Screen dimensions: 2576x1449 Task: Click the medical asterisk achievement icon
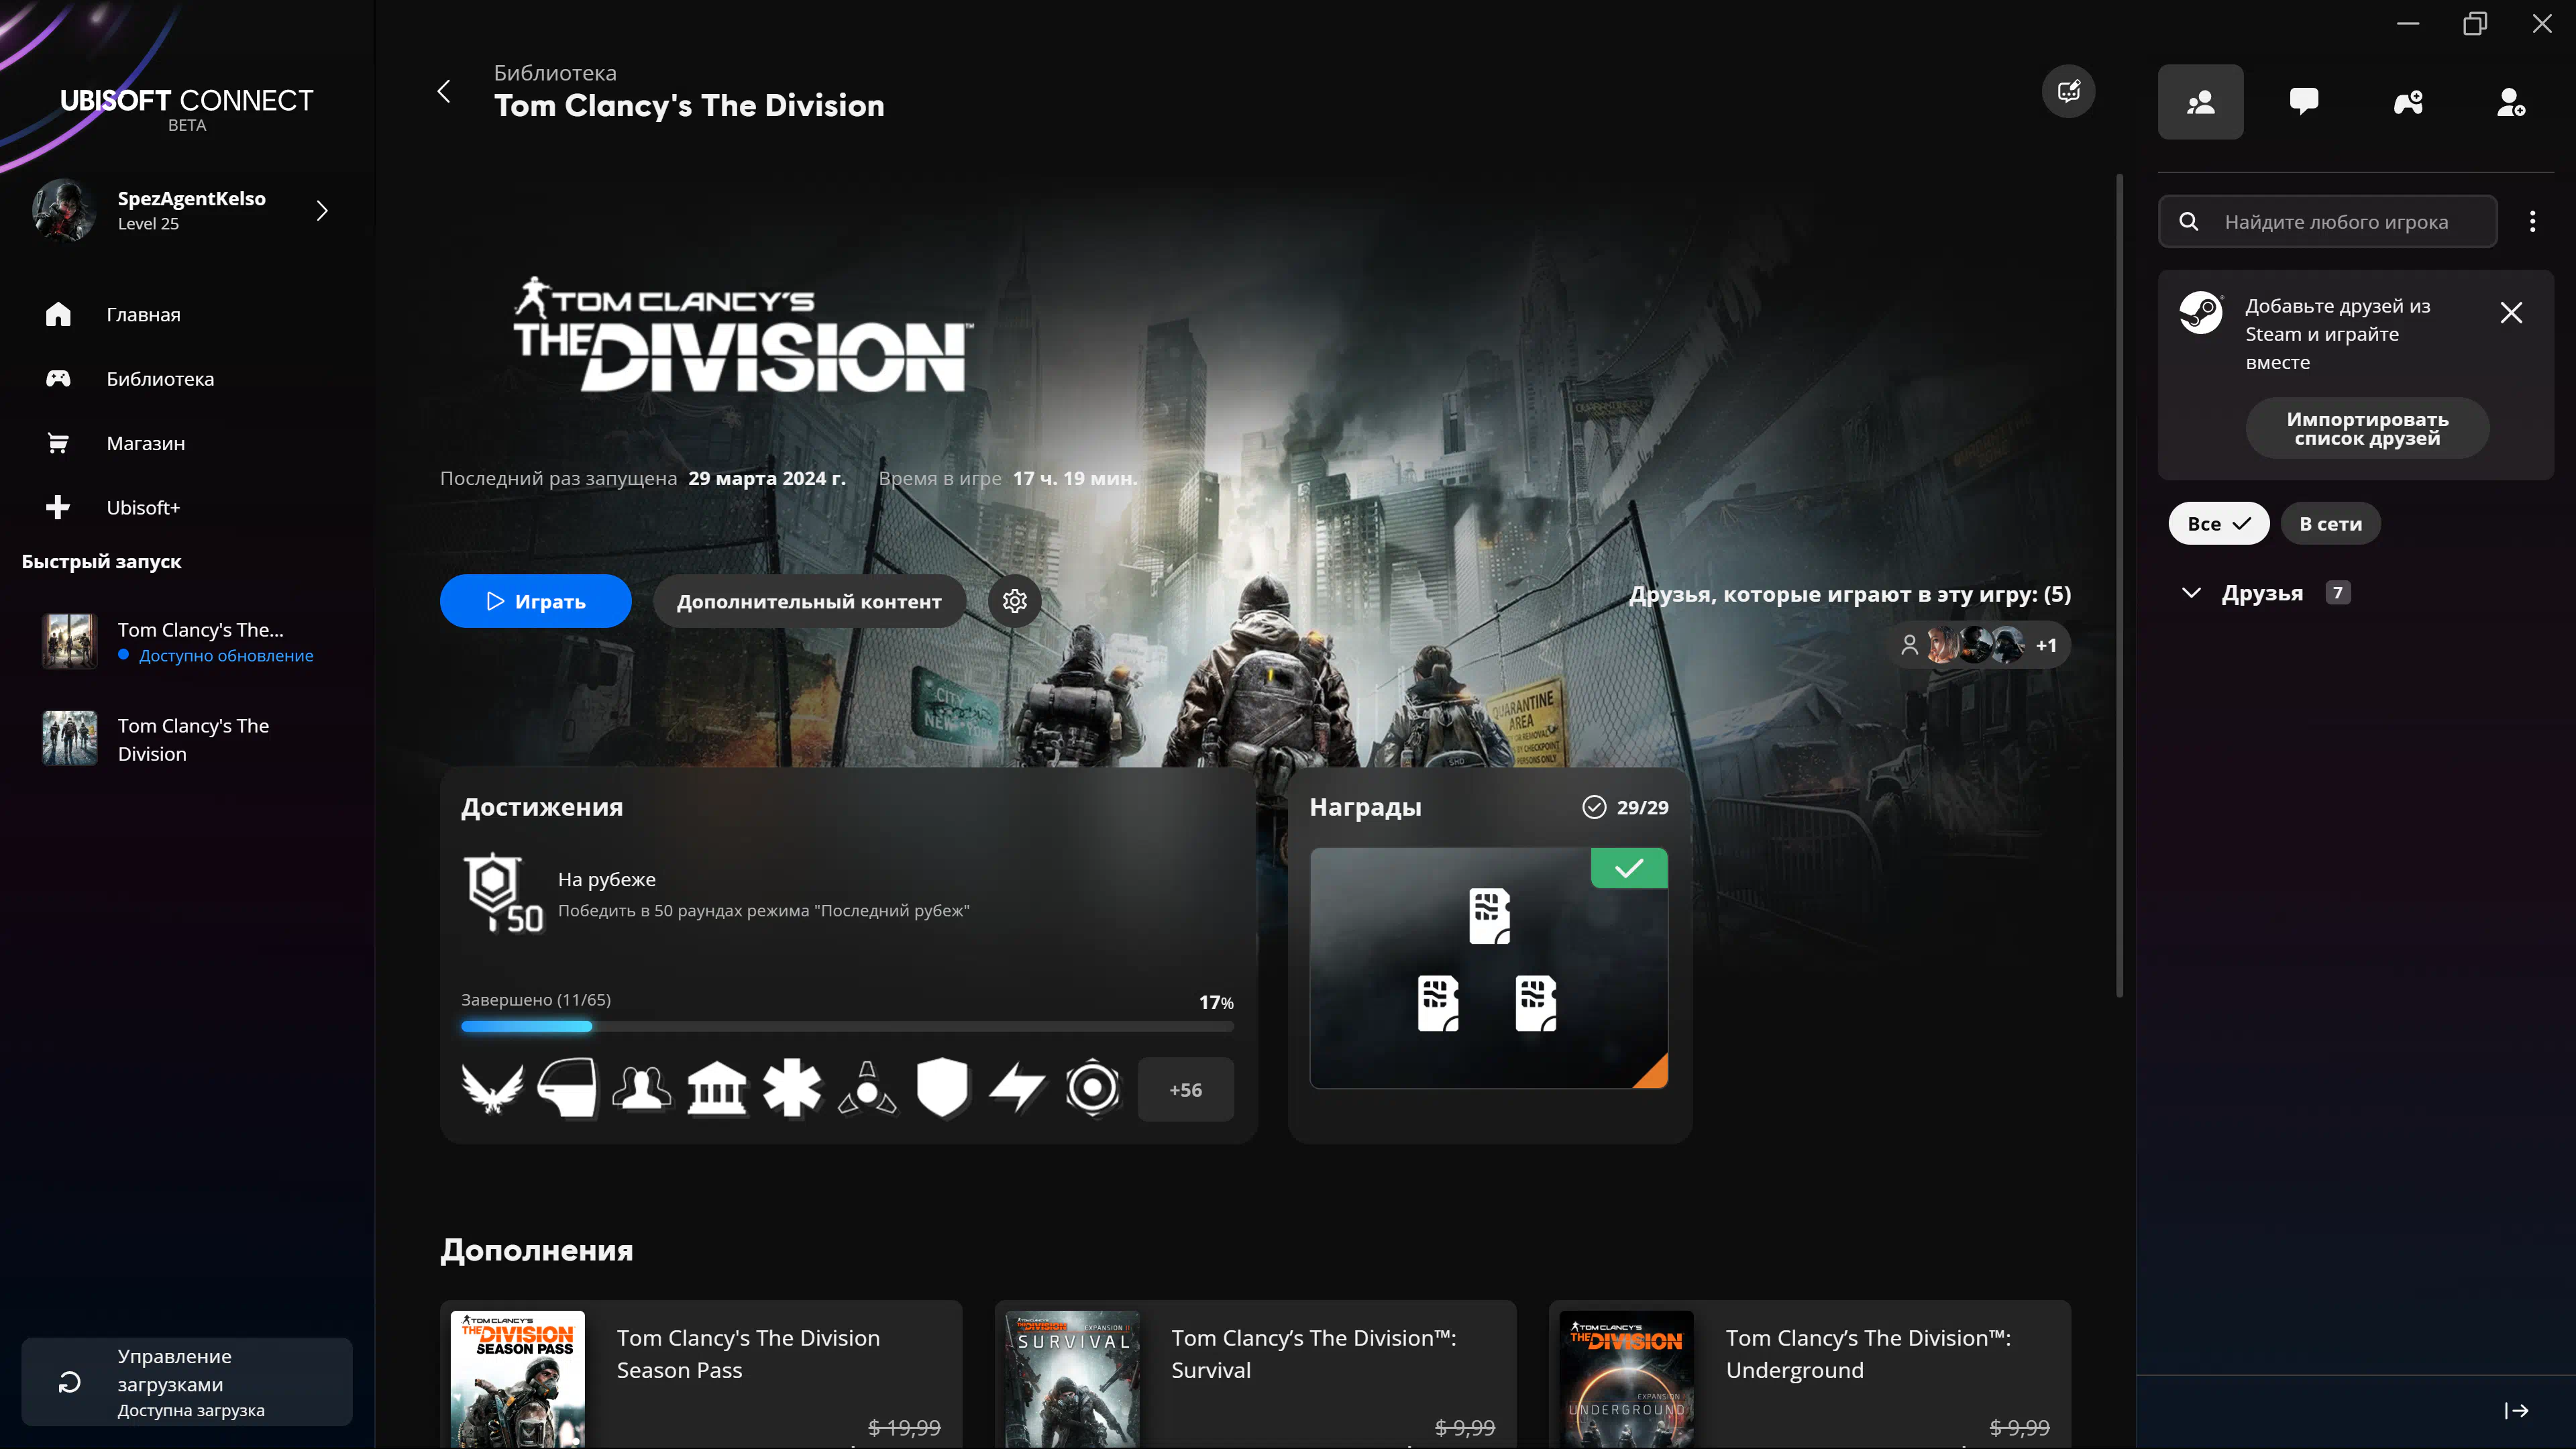[792, 1089]
